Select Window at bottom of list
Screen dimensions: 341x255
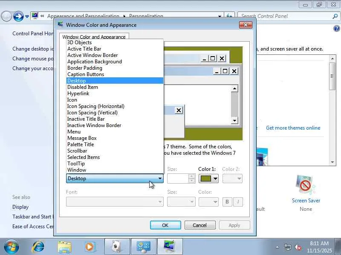tap(115, 170)
